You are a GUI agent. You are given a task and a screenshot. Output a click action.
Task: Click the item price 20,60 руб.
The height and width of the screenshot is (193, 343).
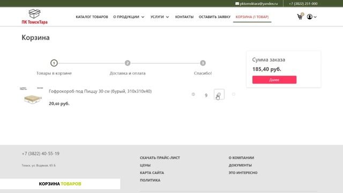pos(59,103)
